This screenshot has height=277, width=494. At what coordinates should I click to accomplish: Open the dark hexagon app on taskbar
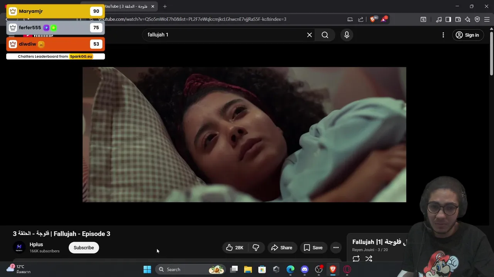coord(276,269)
